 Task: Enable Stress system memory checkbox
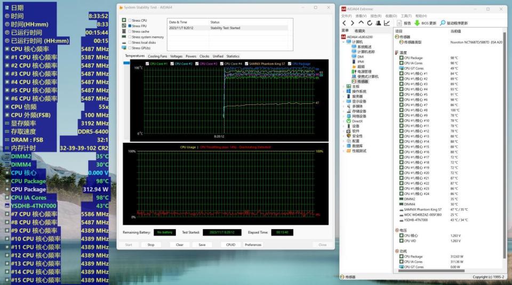[130, 37]
